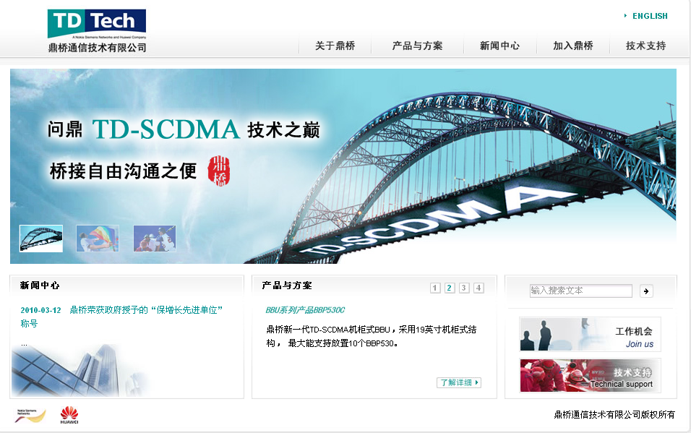Click the 鼎桥通信技术有限公司版权所有 footer text
The image size is (691, 433).
tap(614, 415)
